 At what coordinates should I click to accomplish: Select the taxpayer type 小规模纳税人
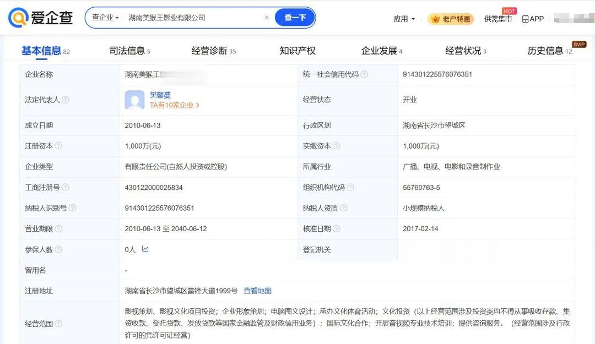tap(424, 208)
